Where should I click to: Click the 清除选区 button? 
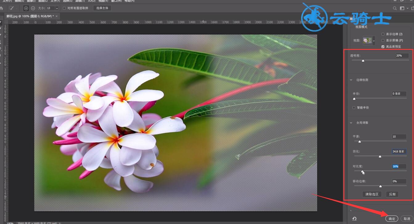click(x=372, y=194)
